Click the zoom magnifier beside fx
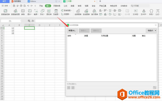The height and width of the screenshot is (102, 162). click(x=29, y=21)
